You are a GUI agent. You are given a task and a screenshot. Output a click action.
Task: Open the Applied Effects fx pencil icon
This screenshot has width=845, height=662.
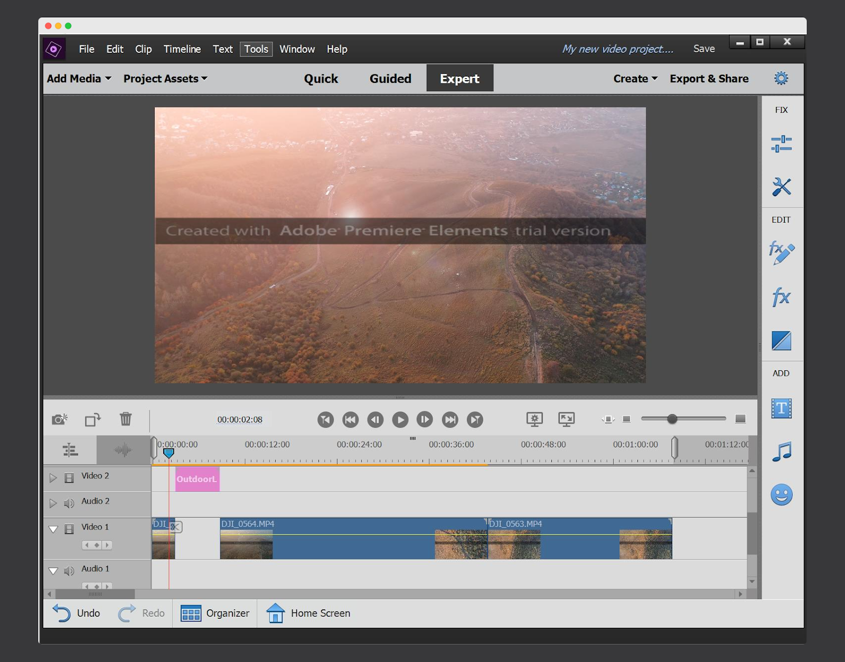[x=781, y=253]
